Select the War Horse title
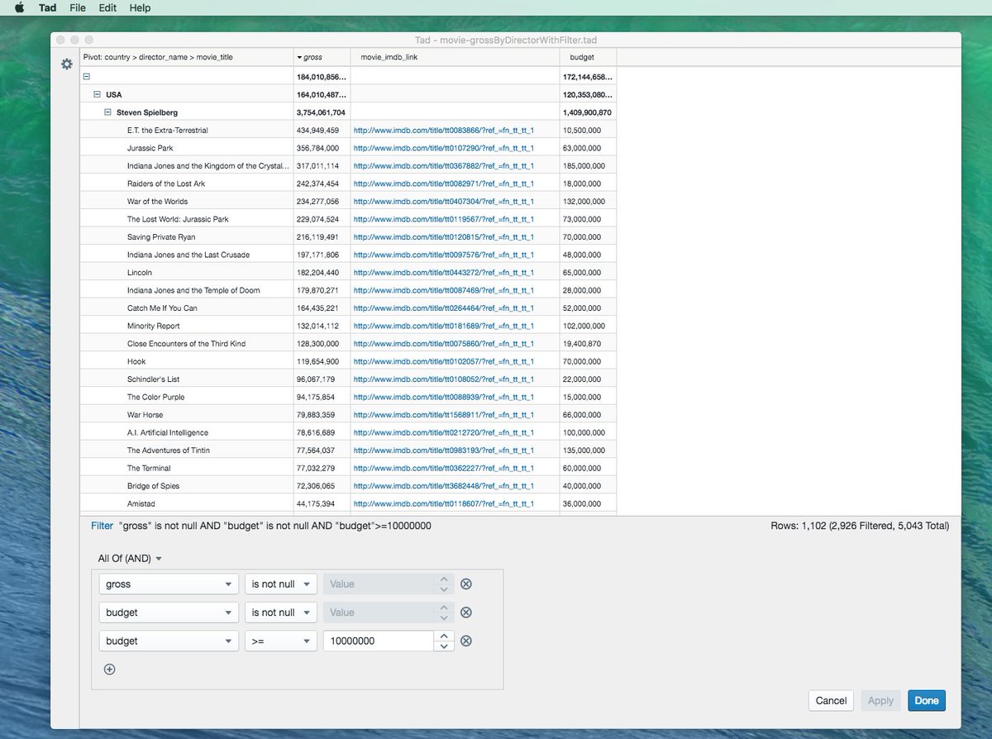Screen dimensions: 992x739 point(145,415)
